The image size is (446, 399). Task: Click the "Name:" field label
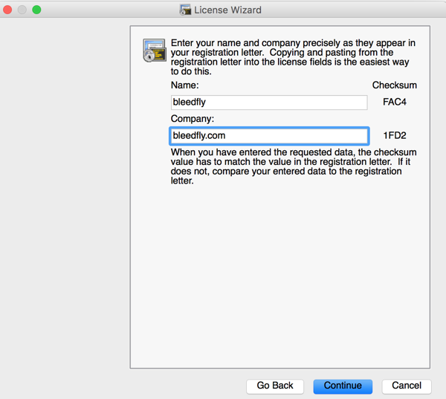coord(185,85)
